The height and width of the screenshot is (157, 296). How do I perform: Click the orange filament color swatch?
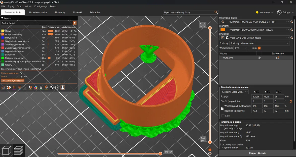223,30
